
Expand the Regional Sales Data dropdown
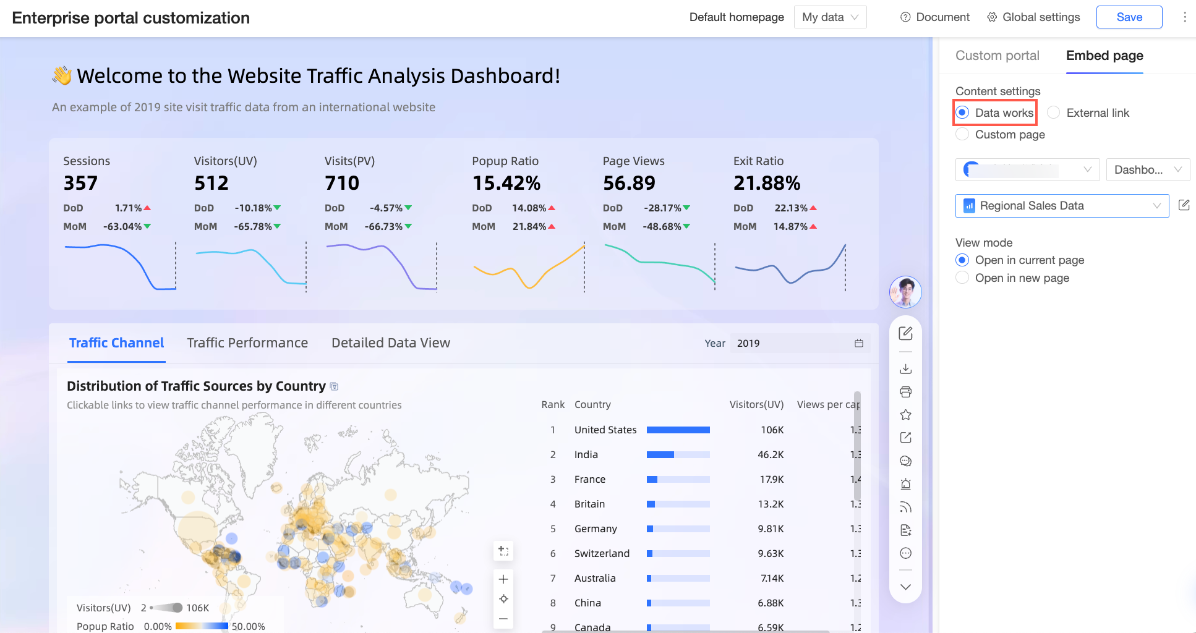1062,206
